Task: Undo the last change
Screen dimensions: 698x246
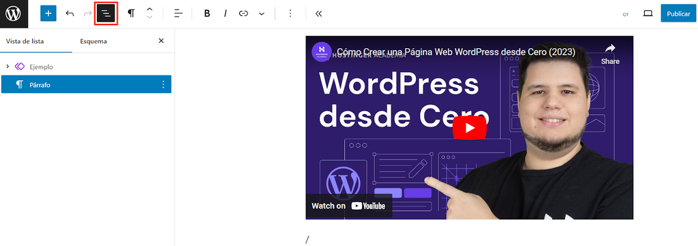Action: click(x=70, y=14)
